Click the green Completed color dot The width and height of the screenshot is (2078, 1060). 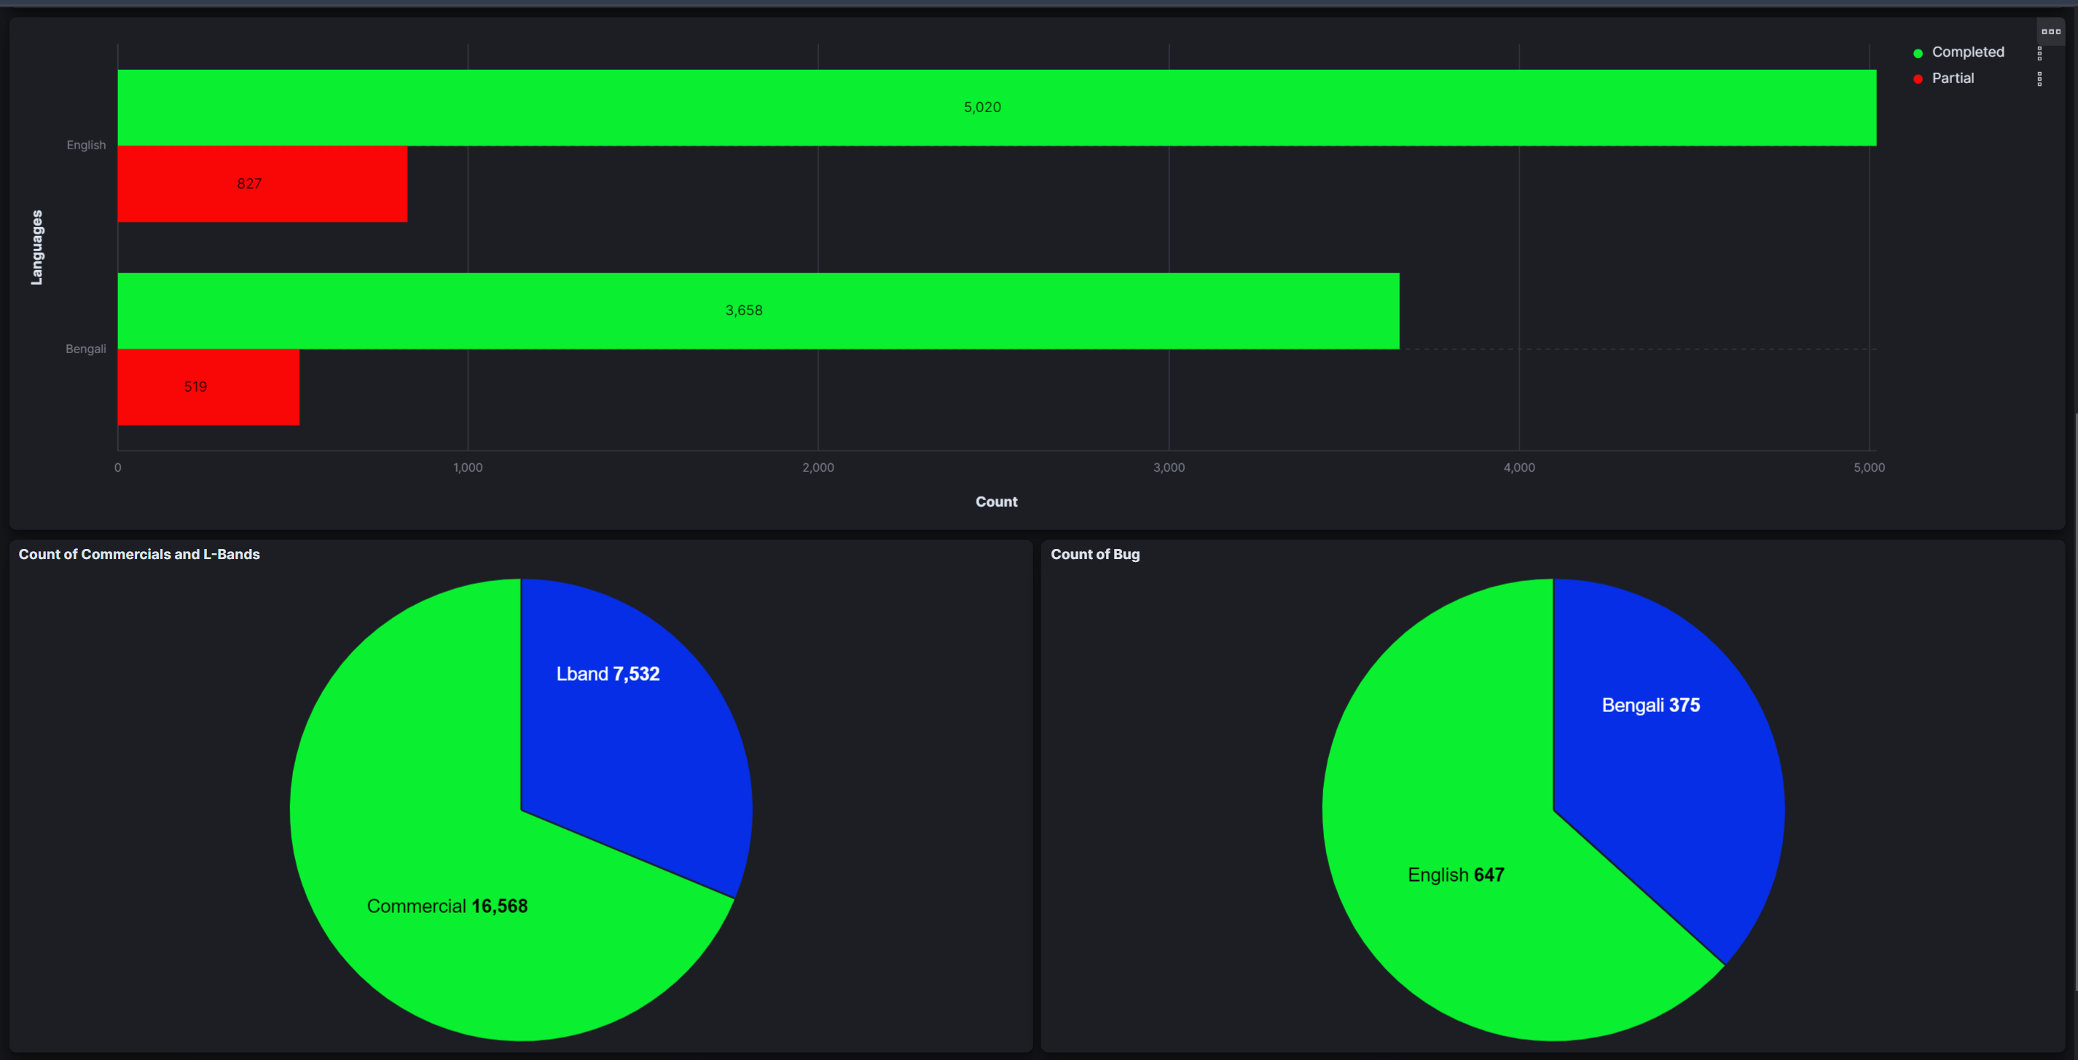click(x=1918, y=53)
